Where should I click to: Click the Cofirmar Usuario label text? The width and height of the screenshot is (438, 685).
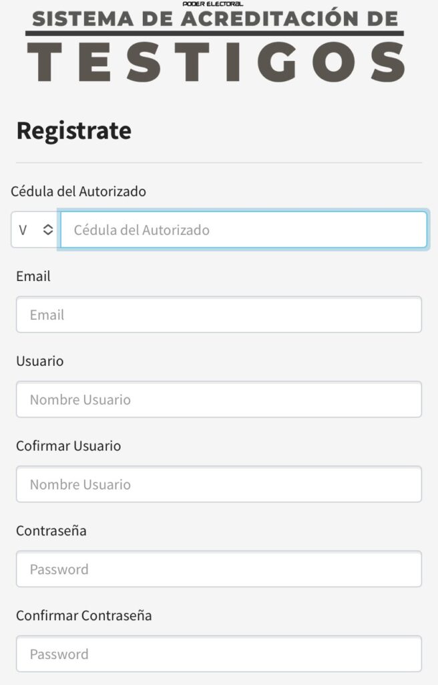pyautogui.click(x=69, y=446)
